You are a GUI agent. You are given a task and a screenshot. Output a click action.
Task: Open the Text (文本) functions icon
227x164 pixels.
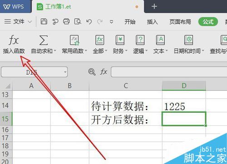[160, 40]
